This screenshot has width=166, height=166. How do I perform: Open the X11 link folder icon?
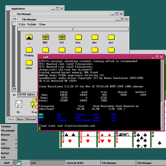click(x=62, y=37)
